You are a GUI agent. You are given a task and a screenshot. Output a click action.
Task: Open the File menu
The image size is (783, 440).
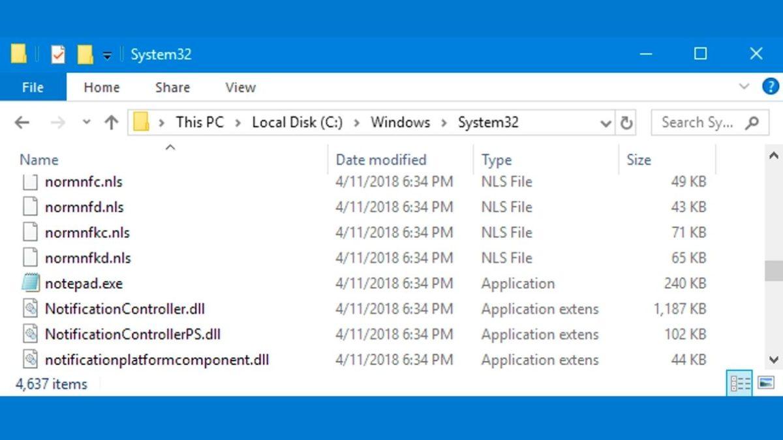click(x=33, y=87)
